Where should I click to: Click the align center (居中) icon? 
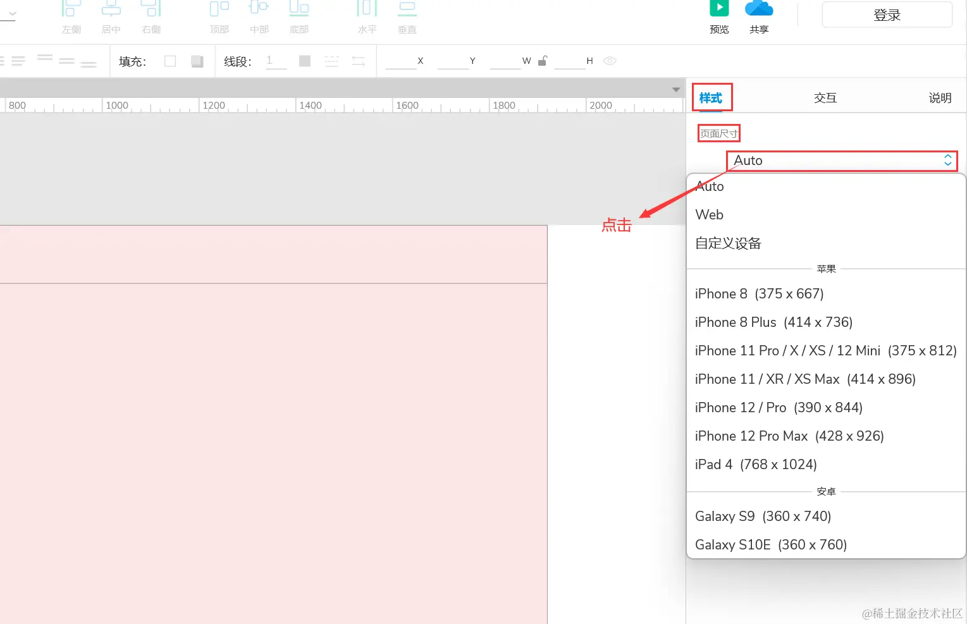point(111,9)
